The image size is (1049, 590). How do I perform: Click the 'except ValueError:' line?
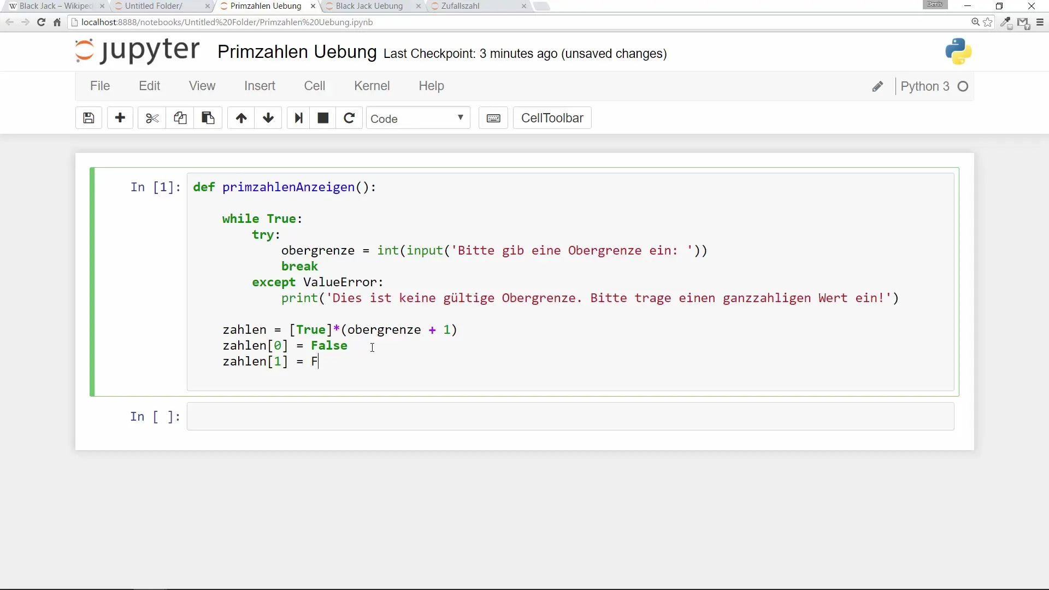pos(317,282)
